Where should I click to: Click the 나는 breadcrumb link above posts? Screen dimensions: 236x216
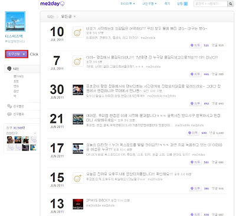pyautogui.click(x=51, y=17)
